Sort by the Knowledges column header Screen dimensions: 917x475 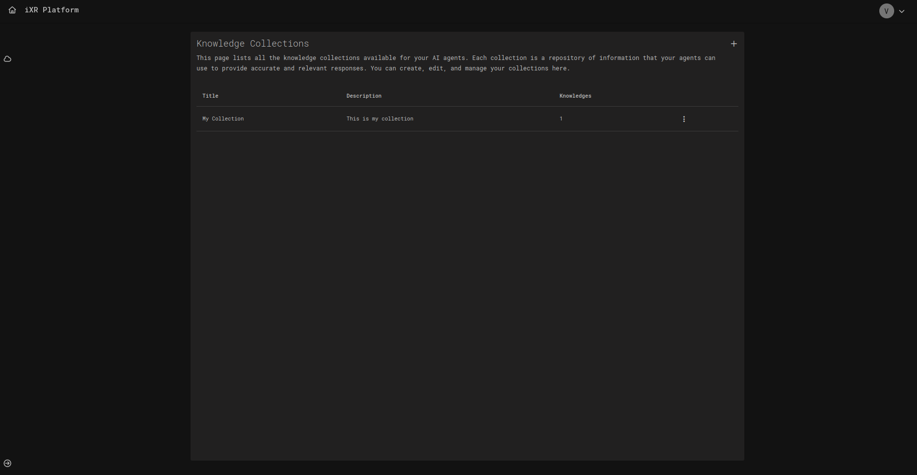point(575,96)
